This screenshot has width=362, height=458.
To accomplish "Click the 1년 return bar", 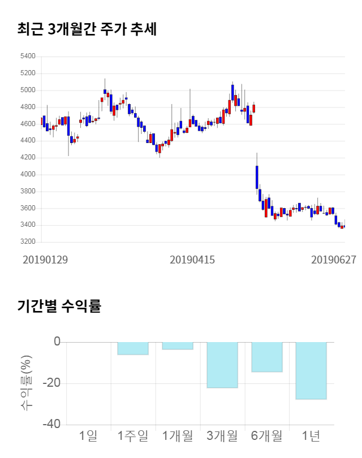I will [x=311, y=370].
